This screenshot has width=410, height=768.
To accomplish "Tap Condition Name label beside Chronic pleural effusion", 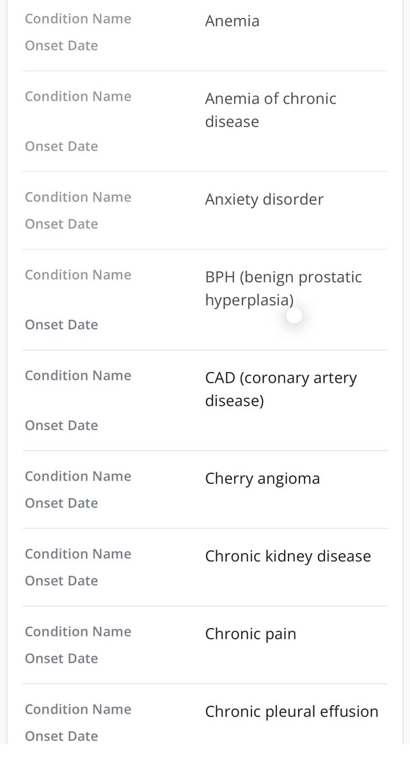I will tap(78, 709).
